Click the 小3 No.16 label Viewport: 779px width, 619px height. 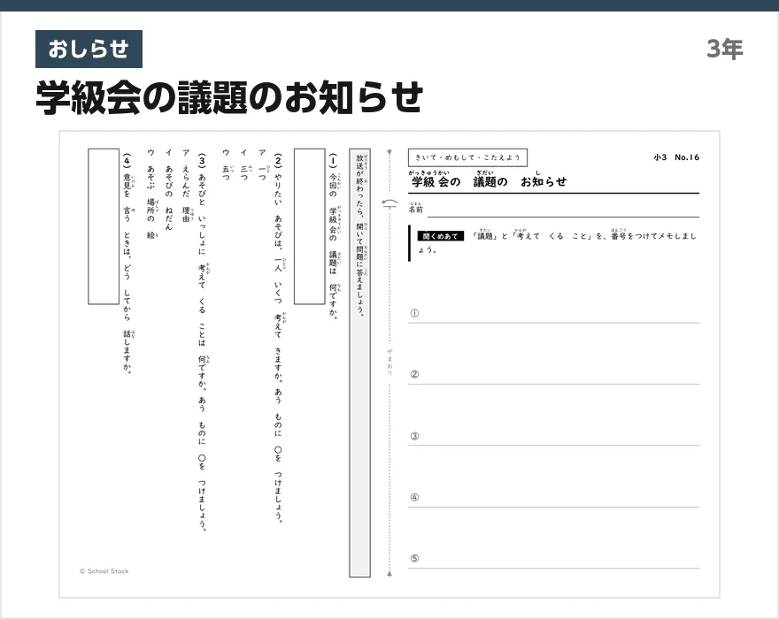point(676,157)
